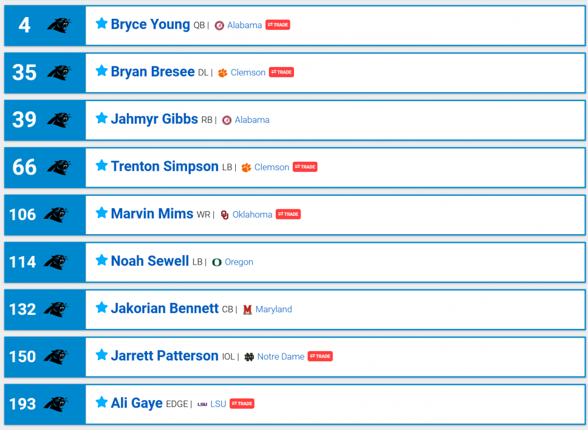The width and height of the screenshot is (588, 430).
Task: Click the Panthers logo on pick 193
Action: [57, 404]
